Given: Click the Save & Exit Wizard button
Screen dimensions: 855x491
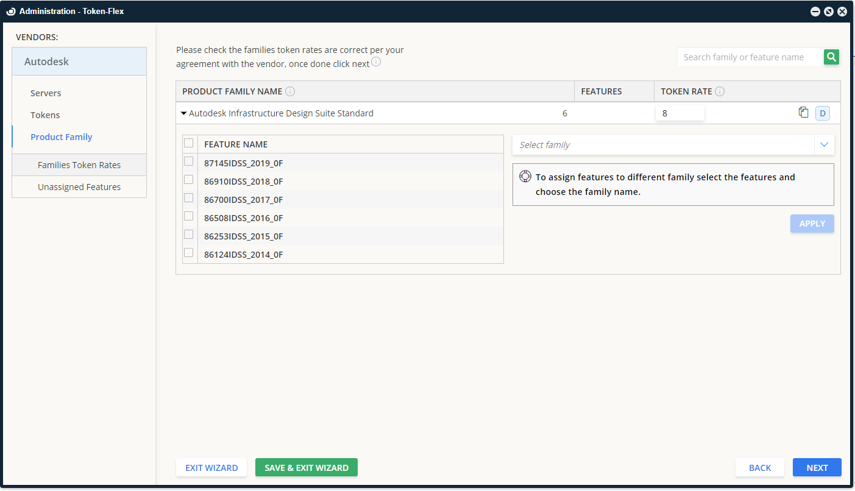Looking at the screenshot, I should tap(306, 468).
